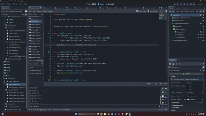This screenshot has height=116, width=206.
Task: Instantiate a child scene with link icon
Action: coord(173,11)
